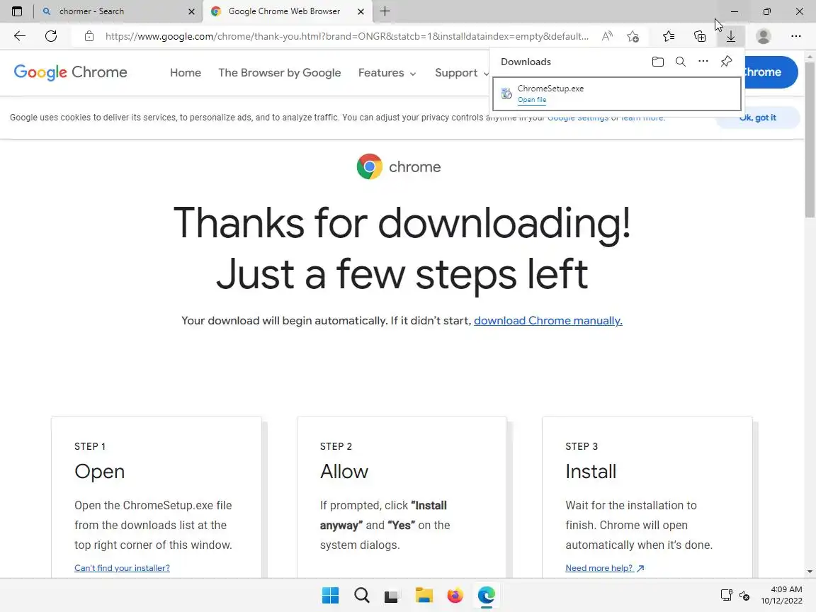
Task: Refresh the current page
Action: tap(51, 36)
